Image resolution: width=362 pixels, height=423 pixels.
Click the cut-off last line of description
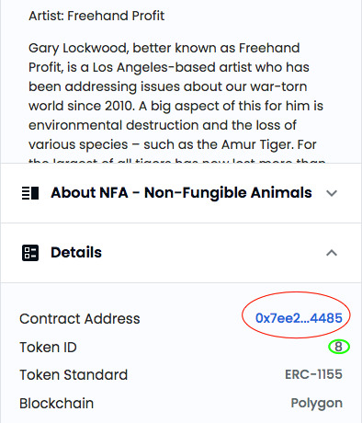tap(176, 160)
